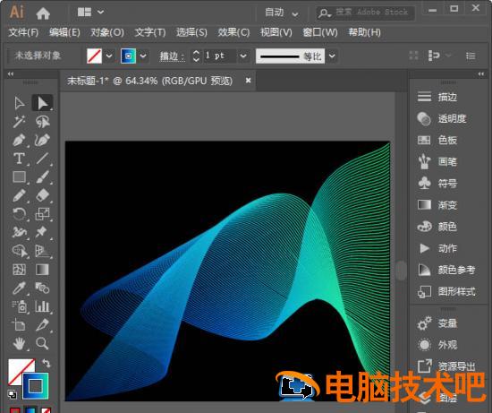Select the Lasso tool

pos(42,121)
